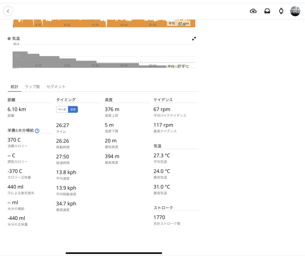Select the 速度 timing option
The width and height of the screenshot is (305, 256).
73,110
